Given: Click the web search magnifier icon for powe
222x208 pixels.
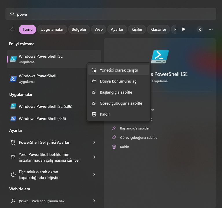Looking at the screenshot, I should [13, 201].
